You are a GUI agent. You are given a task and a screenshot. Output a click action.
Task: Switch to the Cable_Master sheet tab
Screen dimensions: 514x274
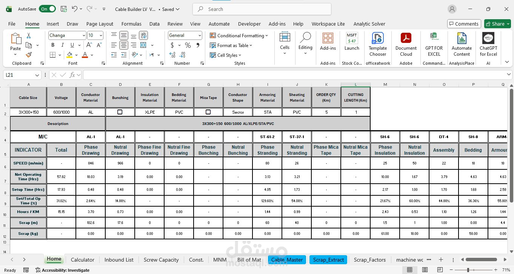(x=287, y=260)
